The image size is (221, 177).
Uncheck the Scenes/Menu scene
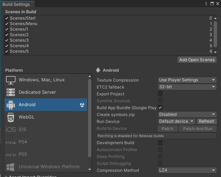[x=7, y=24]
